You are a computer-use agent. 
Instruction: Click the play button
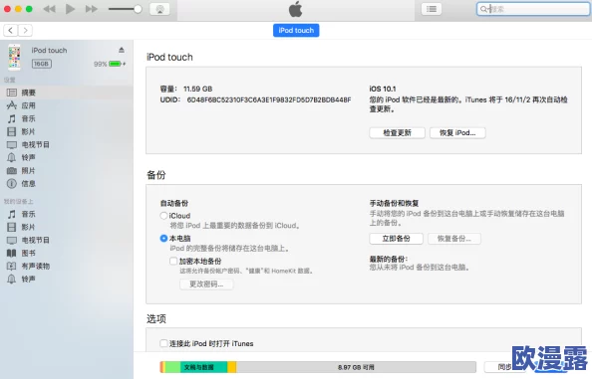(70, 9)
